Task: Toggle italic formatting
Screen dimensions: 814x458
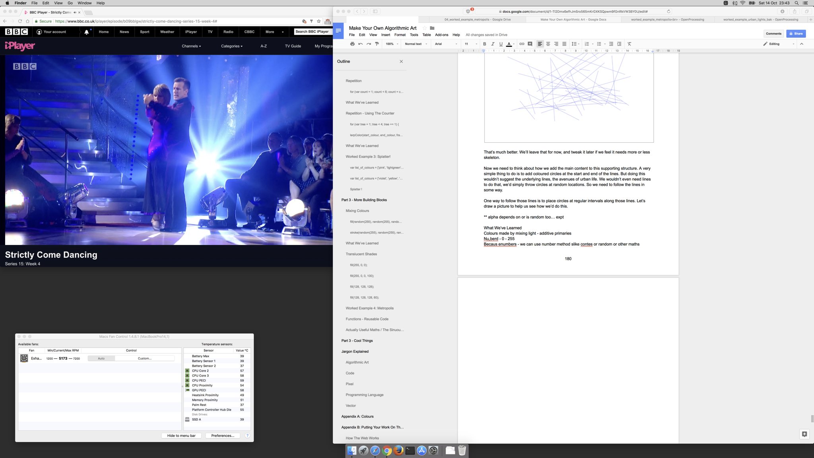Action: coord(493,44)
